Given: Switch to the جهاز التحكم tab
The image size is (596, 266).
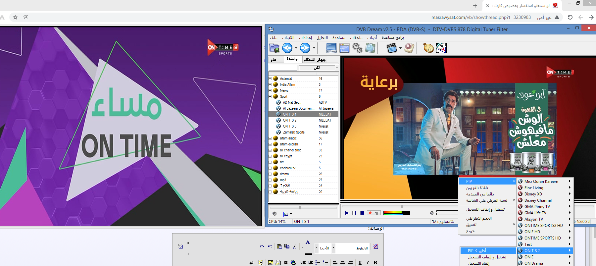Looking at the screenshot, I should tap(315, 60).
